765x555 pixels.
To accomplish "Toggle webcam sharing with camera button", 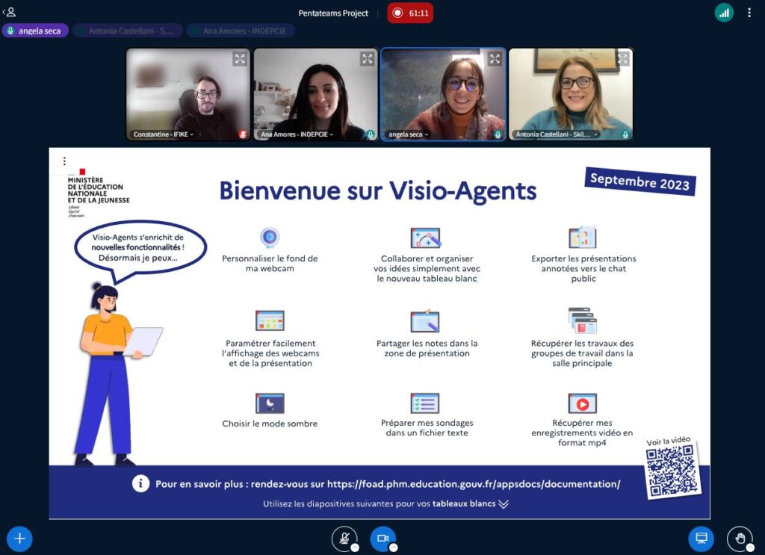I will click(x=383, y=538).
